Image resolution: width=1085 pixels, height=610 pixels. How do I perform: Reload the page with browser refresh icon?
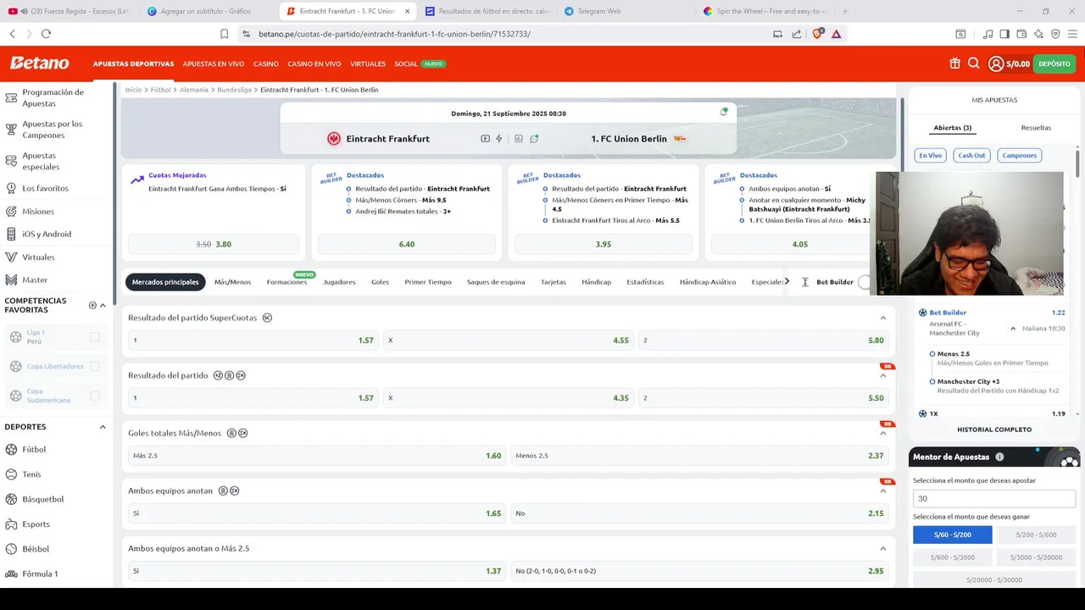pyautogui.click(x=46, y=34)
